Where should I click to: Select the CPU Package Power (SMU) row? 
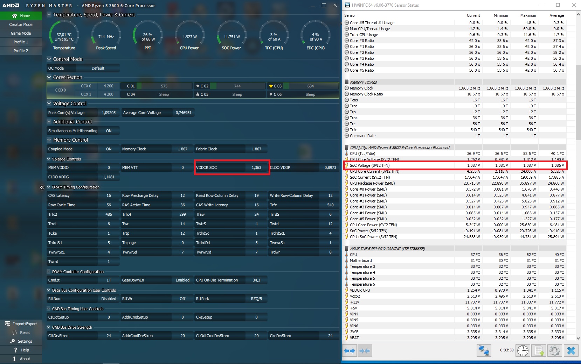(x=454, y=183)
